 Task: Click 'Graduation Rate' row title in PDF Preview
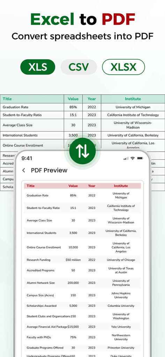[38, 195]
